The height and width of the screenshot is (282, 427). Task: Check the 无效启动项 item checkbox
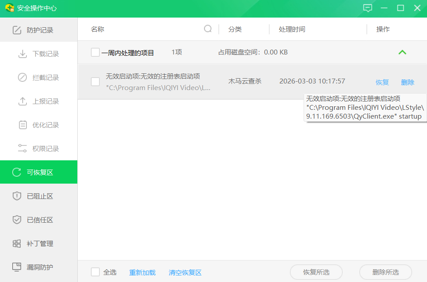point(95,82)
